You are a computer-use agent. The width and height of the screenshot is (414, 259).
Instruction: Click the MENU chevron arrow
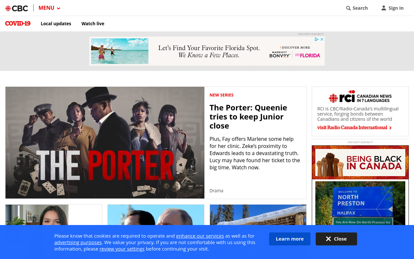pyautogui.click(x=59, y=8)
